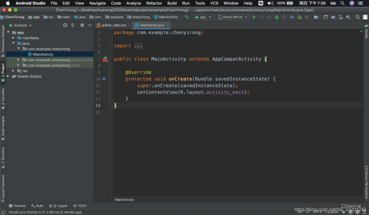Click Search Everywhere magnifier in toolbar
369x215 pixels.
point(358,17)
